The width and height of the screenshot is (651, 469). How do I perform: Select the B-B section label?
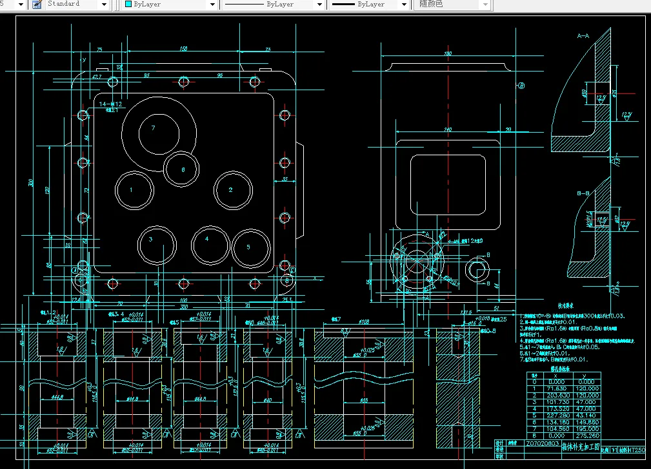pos(583,193)
